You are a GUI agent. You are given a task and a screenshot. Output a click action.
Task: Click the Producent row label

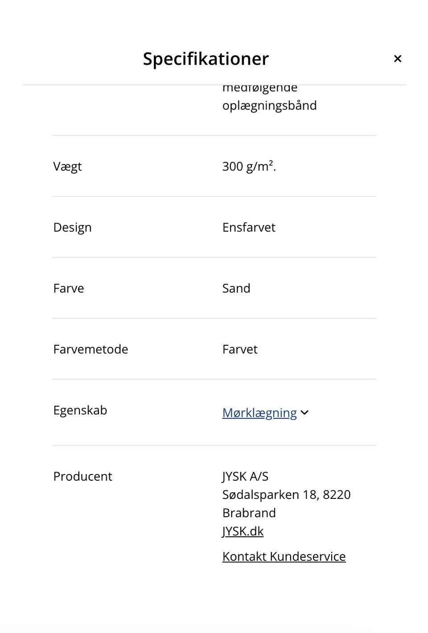click(82, 476)
